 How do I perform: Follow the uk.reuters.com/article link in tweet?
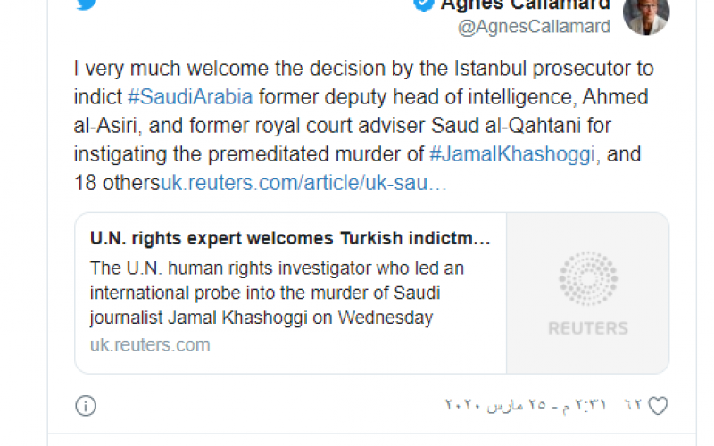point(303,183)
